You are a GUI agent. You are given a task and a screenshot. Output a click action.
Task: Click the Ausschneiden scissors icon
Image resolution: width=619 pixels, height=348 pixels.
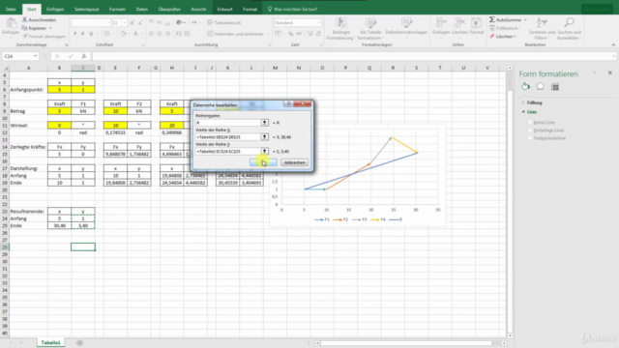[24, 19]
